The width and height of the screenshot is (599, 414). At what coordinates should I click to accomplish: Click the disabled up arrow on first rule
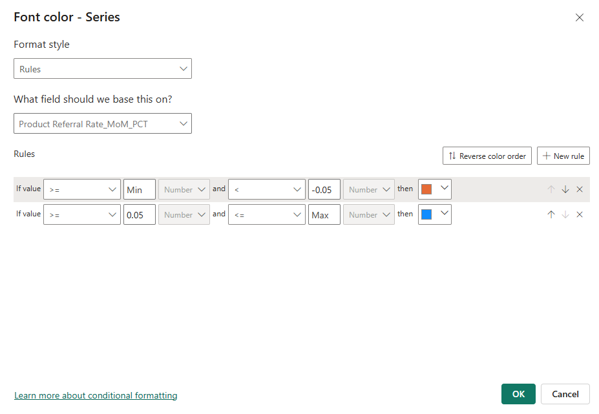pos(551,189)
